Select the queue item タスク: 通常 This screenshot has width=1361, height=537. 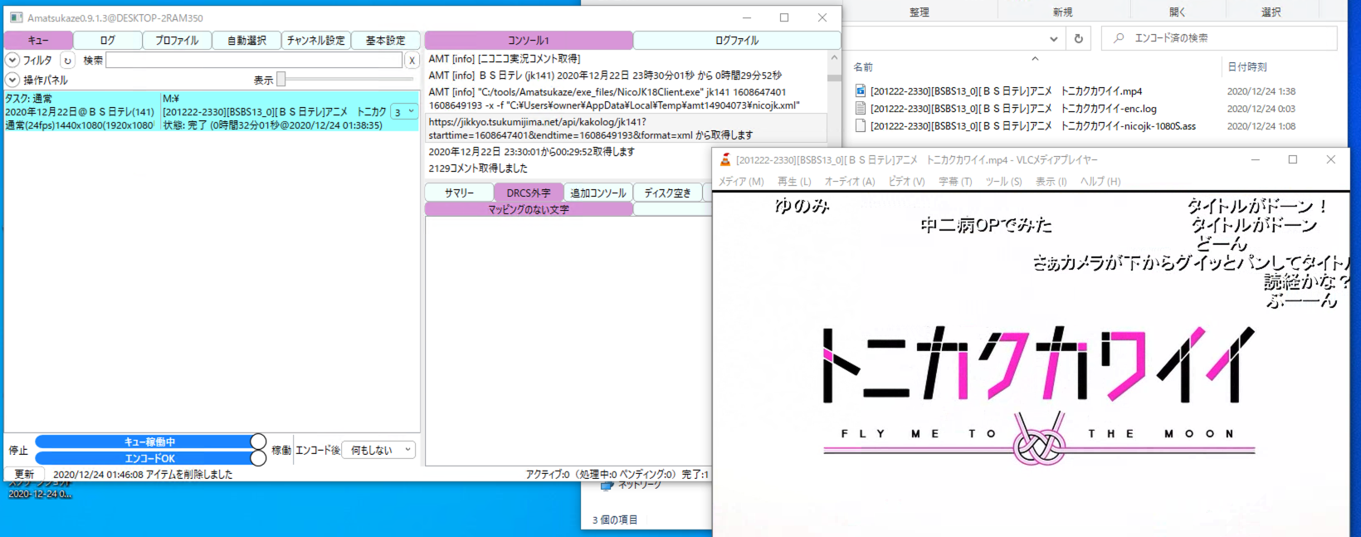212,111
